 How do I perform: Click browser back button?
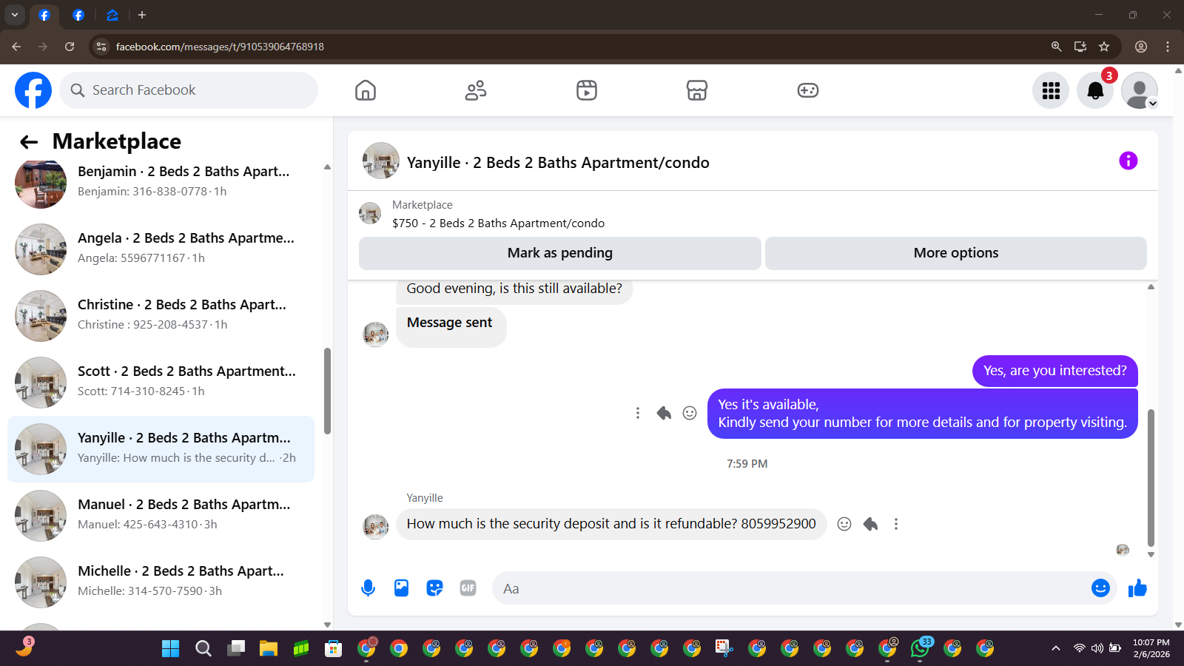16,47
